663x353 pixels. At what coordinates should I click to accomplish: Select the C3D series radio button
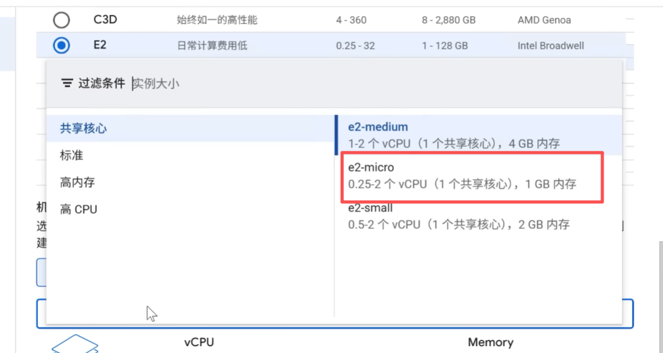tap(61, 20)
